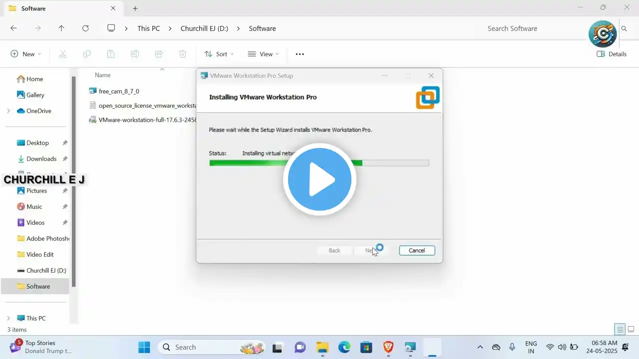Launch Brave browser from taskbar
Image resolution: width=639 pixels, height=359 pixels.
tap(388, 348)
